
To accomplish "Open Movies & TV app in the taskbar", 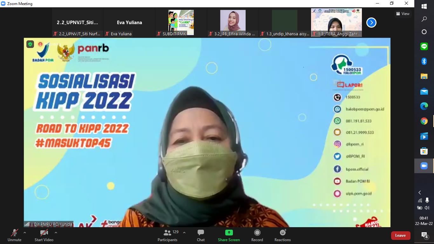I will (424, 136).
